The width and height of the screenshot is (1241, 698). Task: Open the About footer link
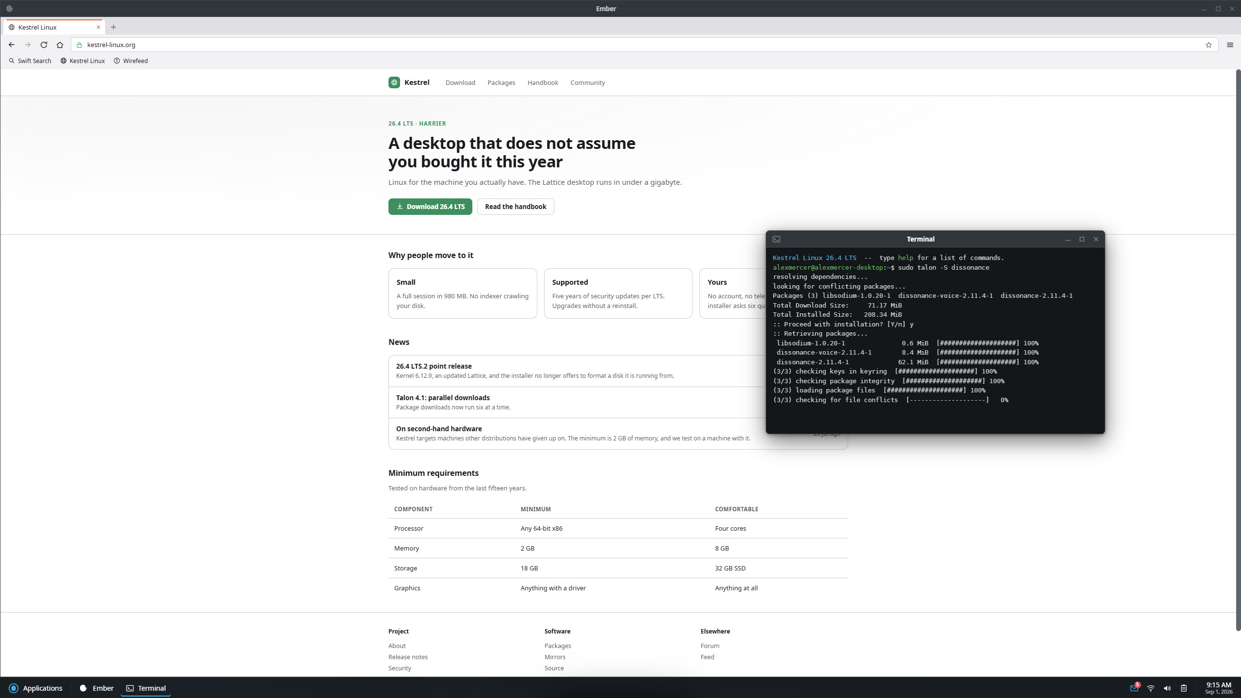[397, 646]
